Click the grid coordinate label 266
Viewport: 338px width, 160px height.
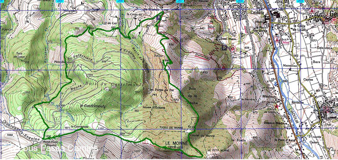[120, 1]
